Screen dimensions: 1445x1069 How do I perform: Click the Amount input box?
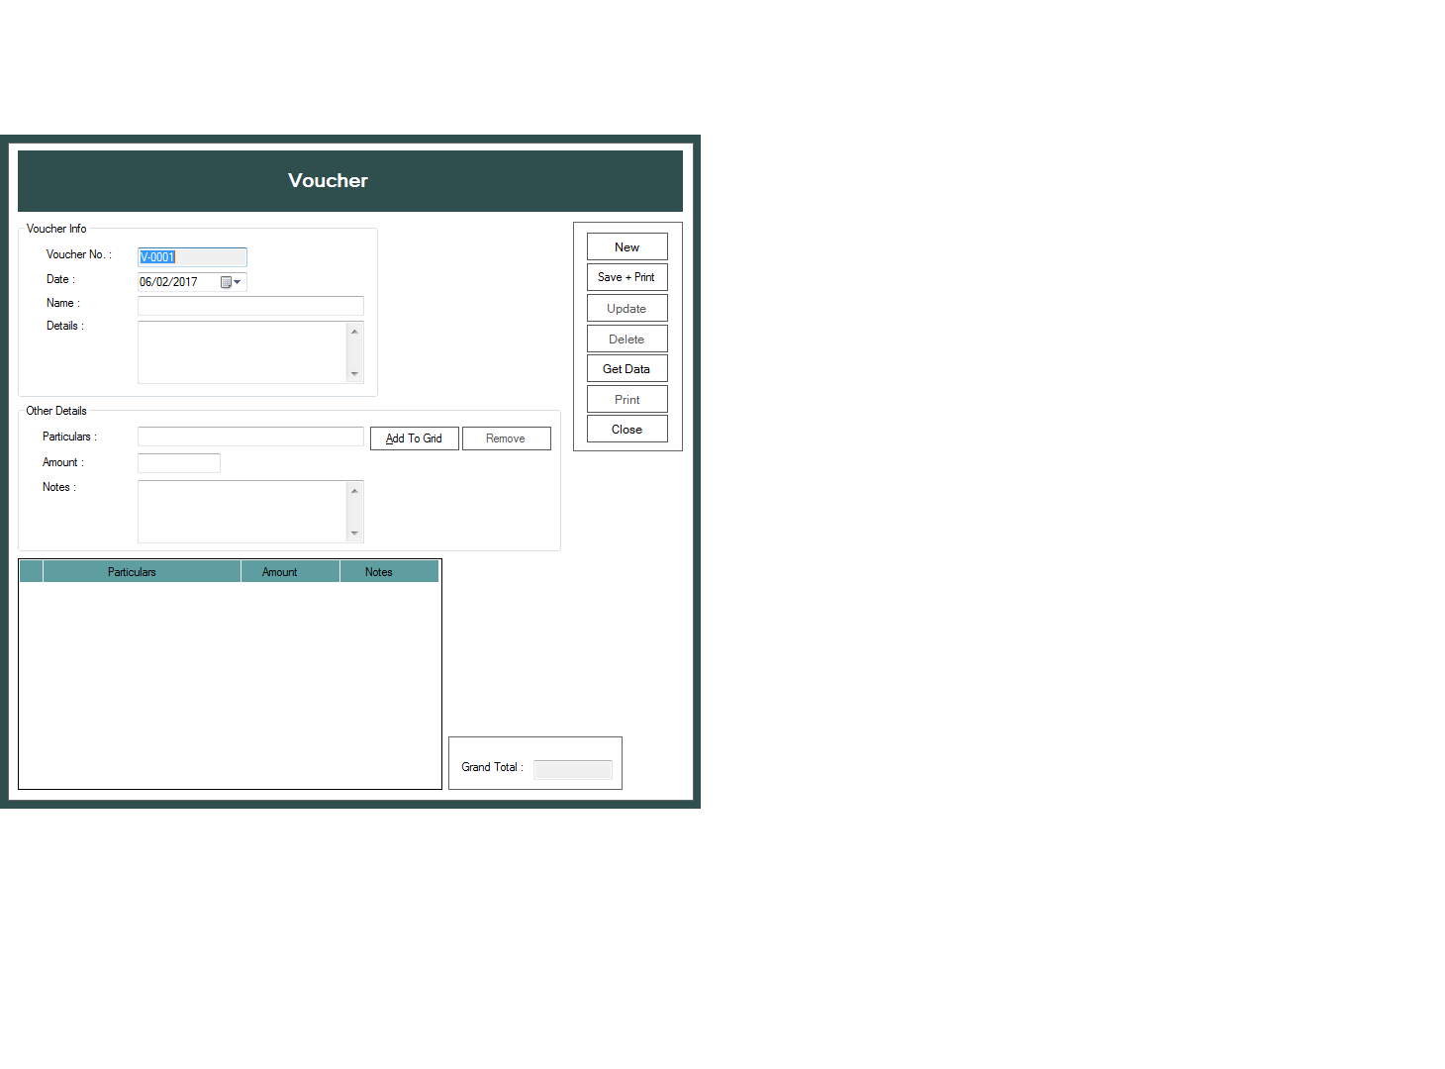click(x=179, y=463)
